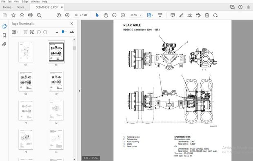Viewport: 253px width, 161px height.
Task: Select page 73 thumbnail
Action: click(26, 139)
